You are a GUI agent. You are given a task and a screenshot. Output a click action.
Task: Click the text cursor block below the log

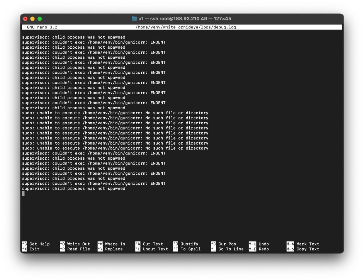[23, 193]
